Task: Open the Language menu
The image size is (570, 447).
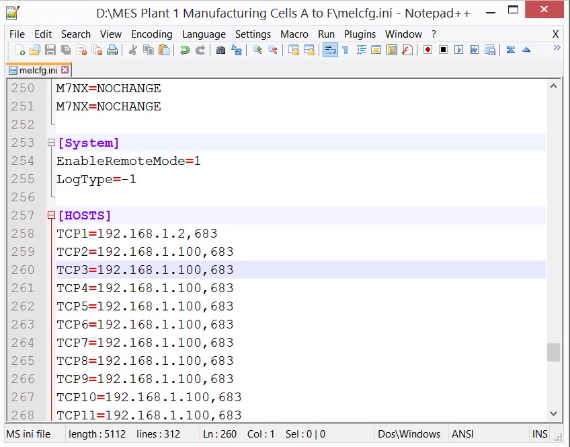Action: pyautogui.click(x=204, y=34)
